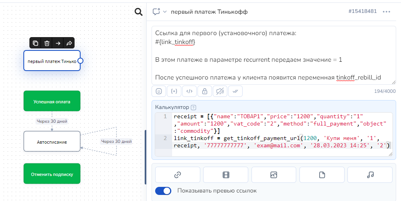The width and height of the screenshot is (401, 201).
Task: Click the search magnifier icon on canvas
Action: pos(138,12)
